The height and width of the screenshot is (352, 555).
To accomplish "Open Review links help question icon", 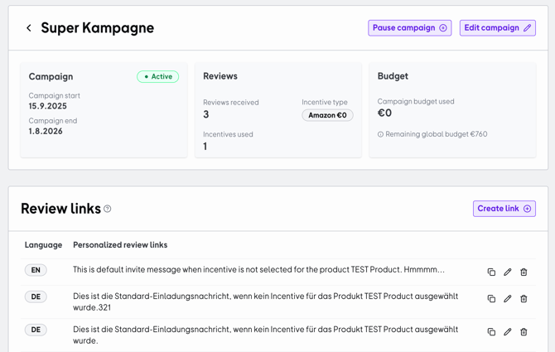I will pyautogui.click(x=108, y=209).
